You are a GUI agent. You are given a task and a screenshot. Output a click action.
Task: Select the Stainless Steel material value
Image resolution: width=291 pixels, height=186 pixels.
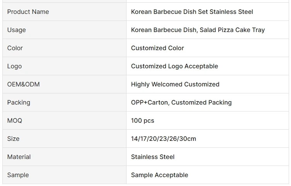click(153, 157)
